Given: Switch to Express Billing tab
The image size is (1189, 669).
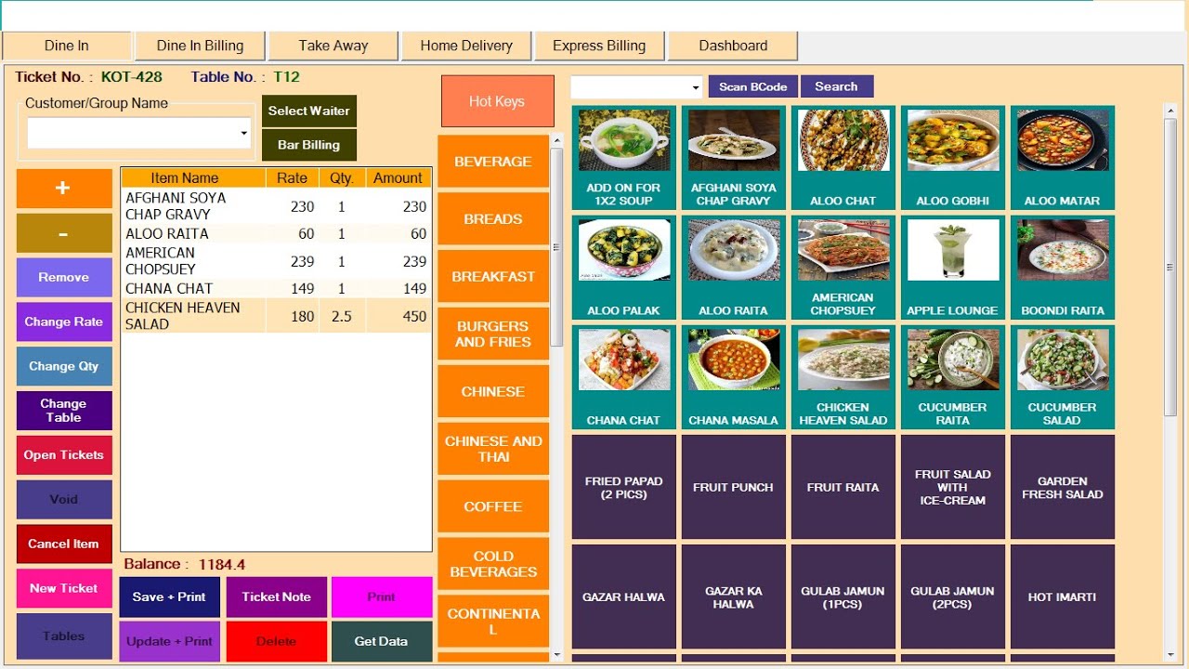Looking at the screenshot, I should coord(599,46).
